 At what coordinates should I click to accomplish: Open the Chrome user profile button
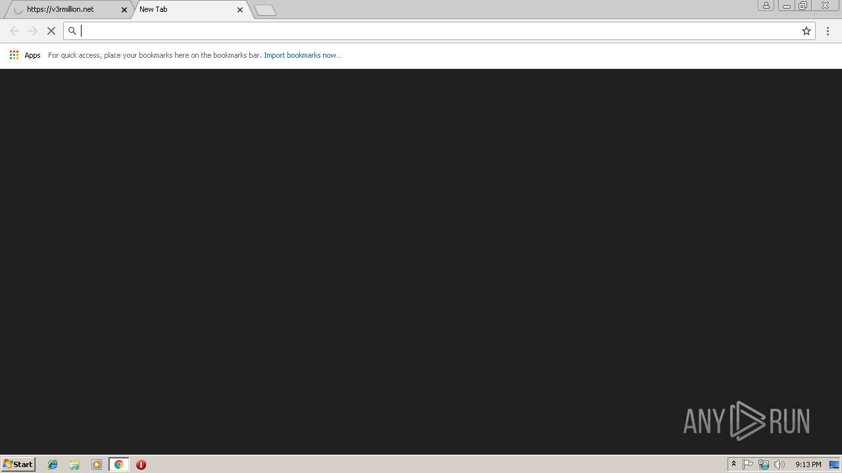tap(766, 5)
